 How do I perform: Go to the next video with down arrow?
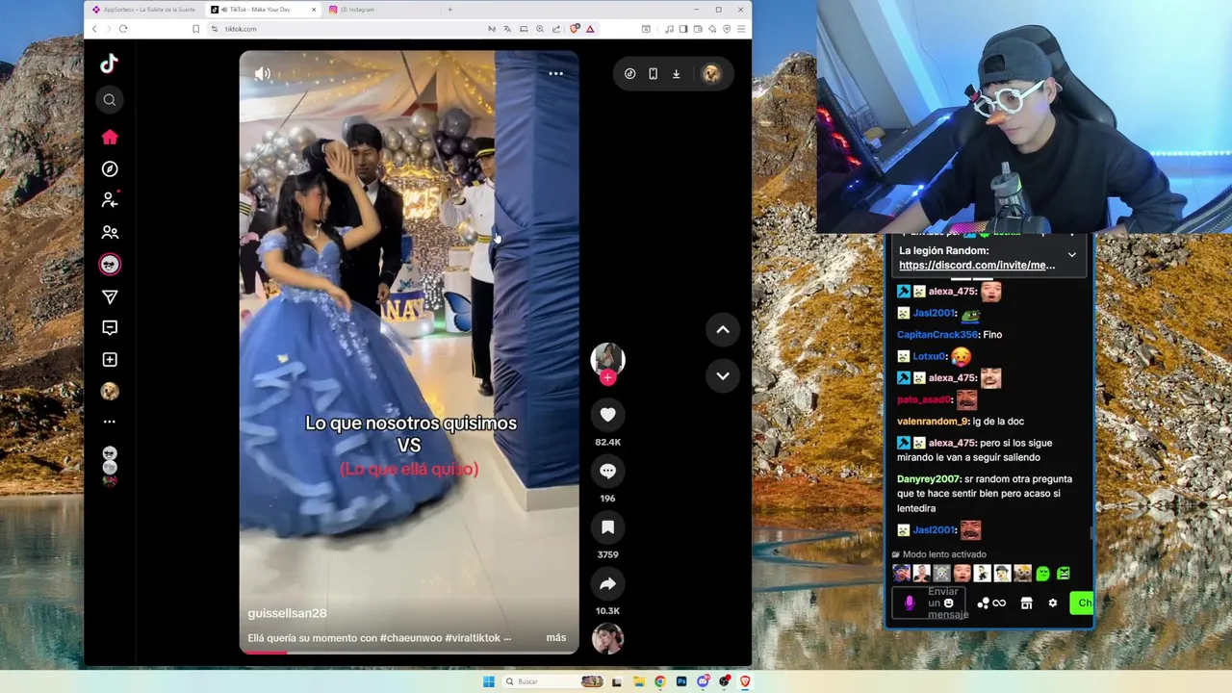click(x=723, y=376)
